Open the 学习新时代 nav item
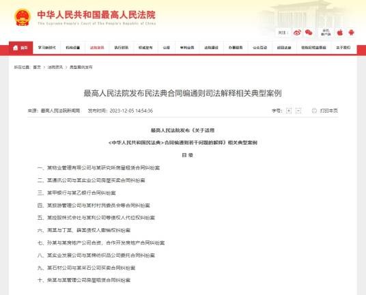Image resolution: width=366 pixels, height=295 pixels. (46, 48)
